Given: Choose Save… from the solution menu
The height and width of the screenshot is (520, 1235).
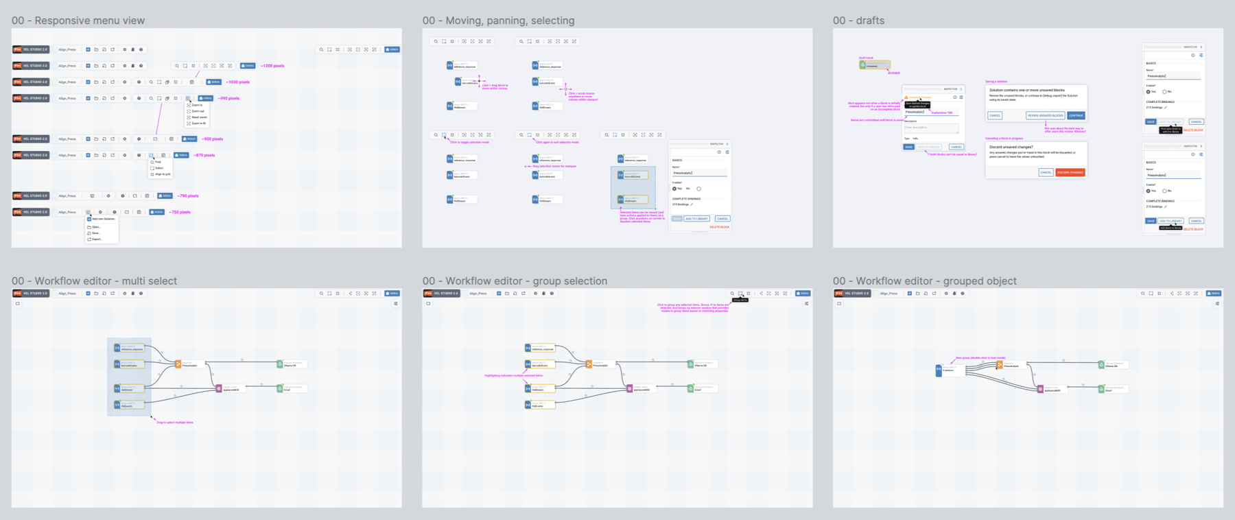Looking at the screenshot, I should (x=95, y=233).
